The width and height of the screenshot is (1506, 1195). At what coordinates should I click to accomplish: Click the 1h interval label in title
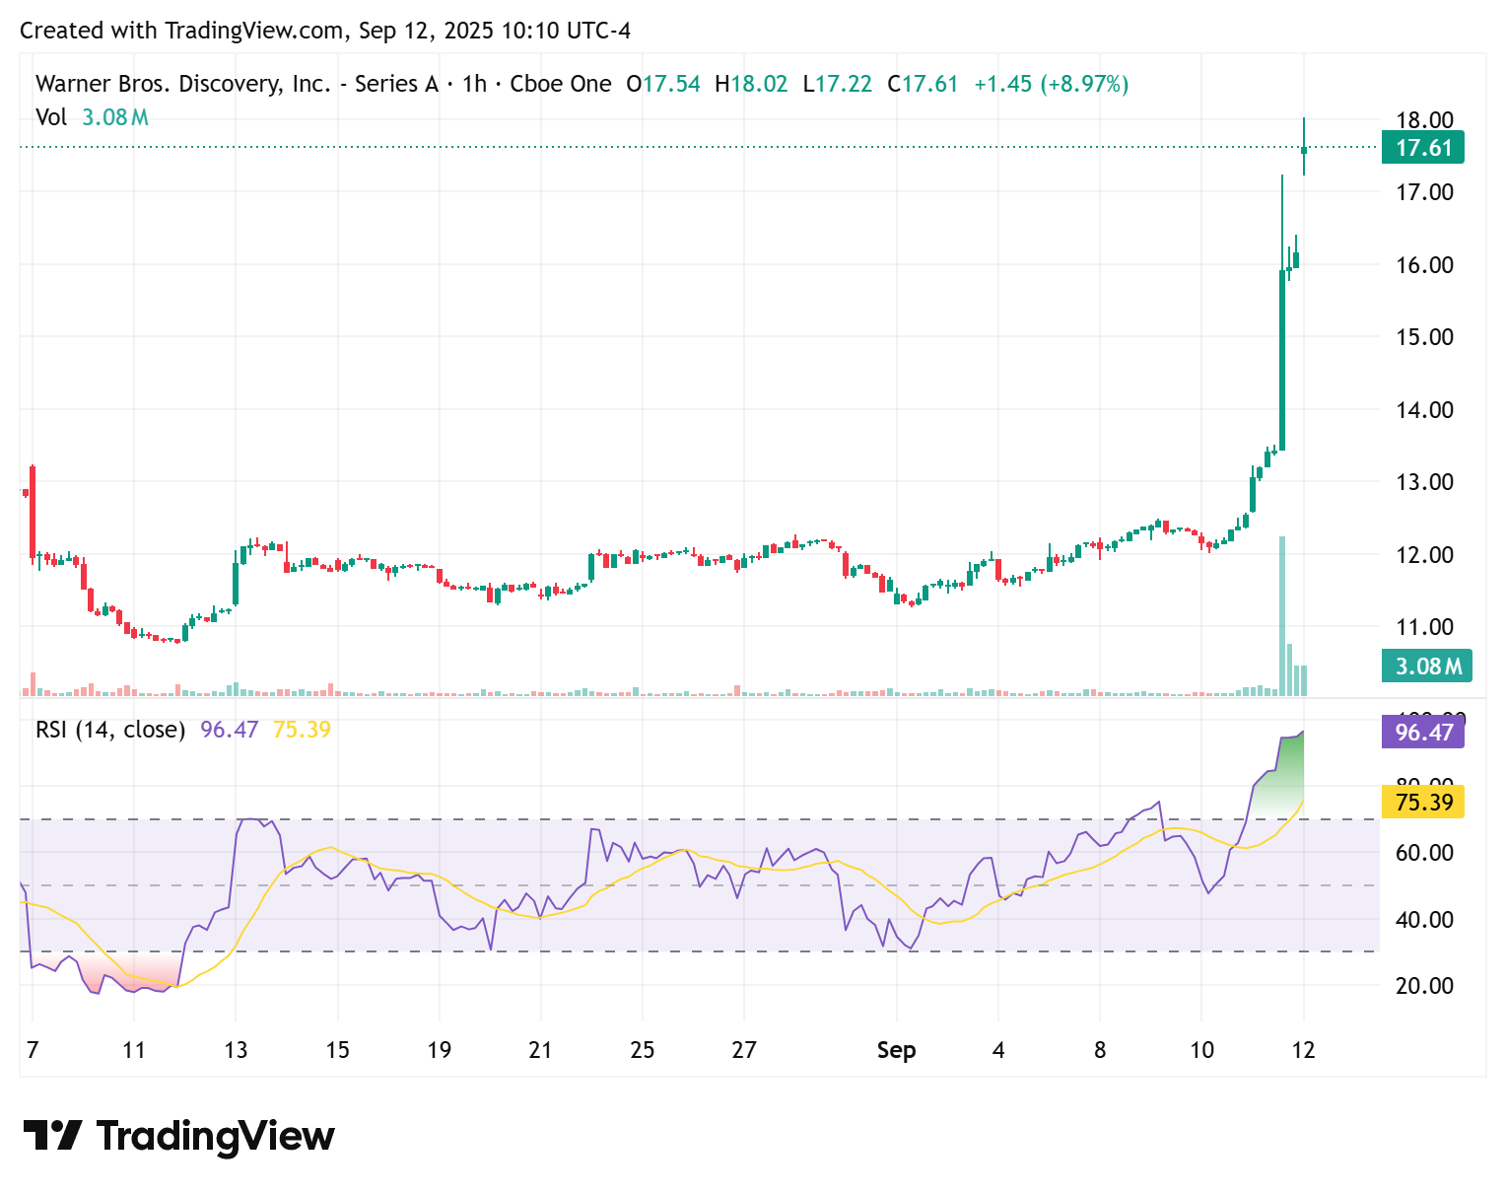pyautogui.click(x=474, y=84)
